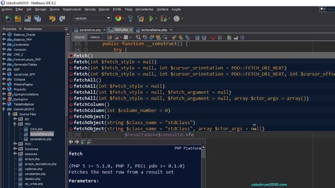335x188 pixels.
Task: Run the project with the green play icon
Action: coord(151,19)
